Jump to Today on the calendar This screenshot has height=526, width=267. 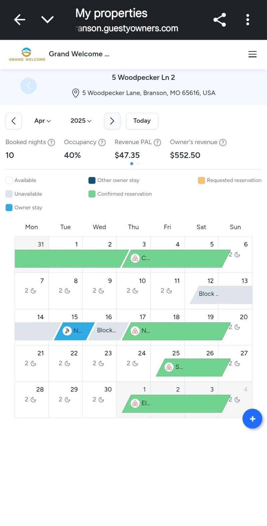(x=142, y=121)
